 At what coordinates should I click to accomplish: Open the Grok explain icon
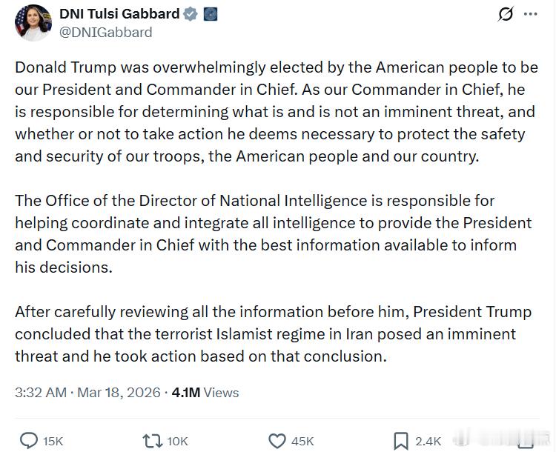[506, 14]
